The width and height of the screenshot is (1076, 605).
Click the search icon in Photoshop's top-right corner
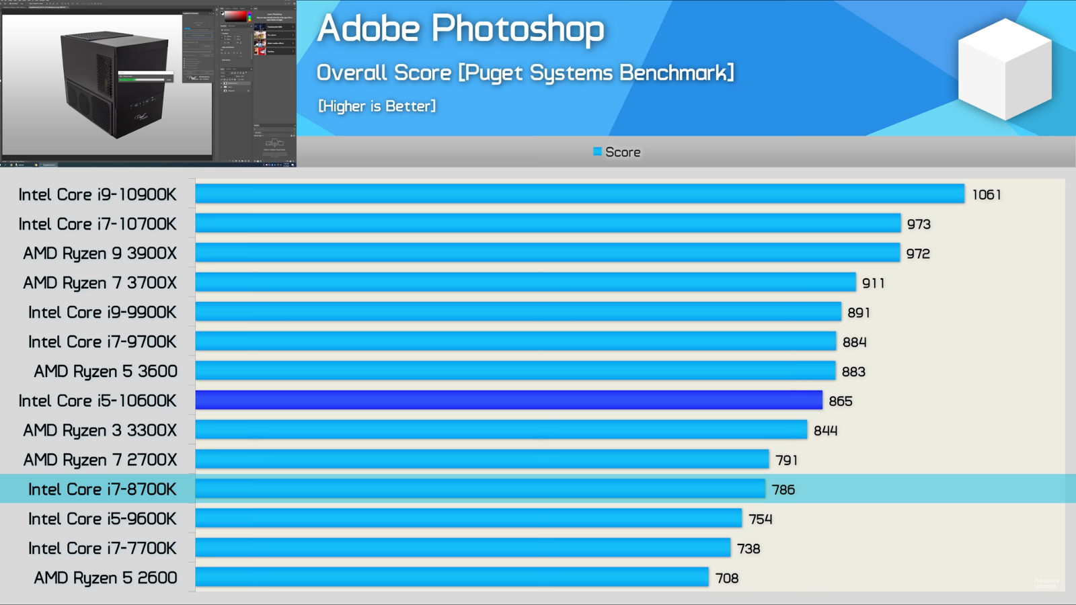click(x=285, y=3)
